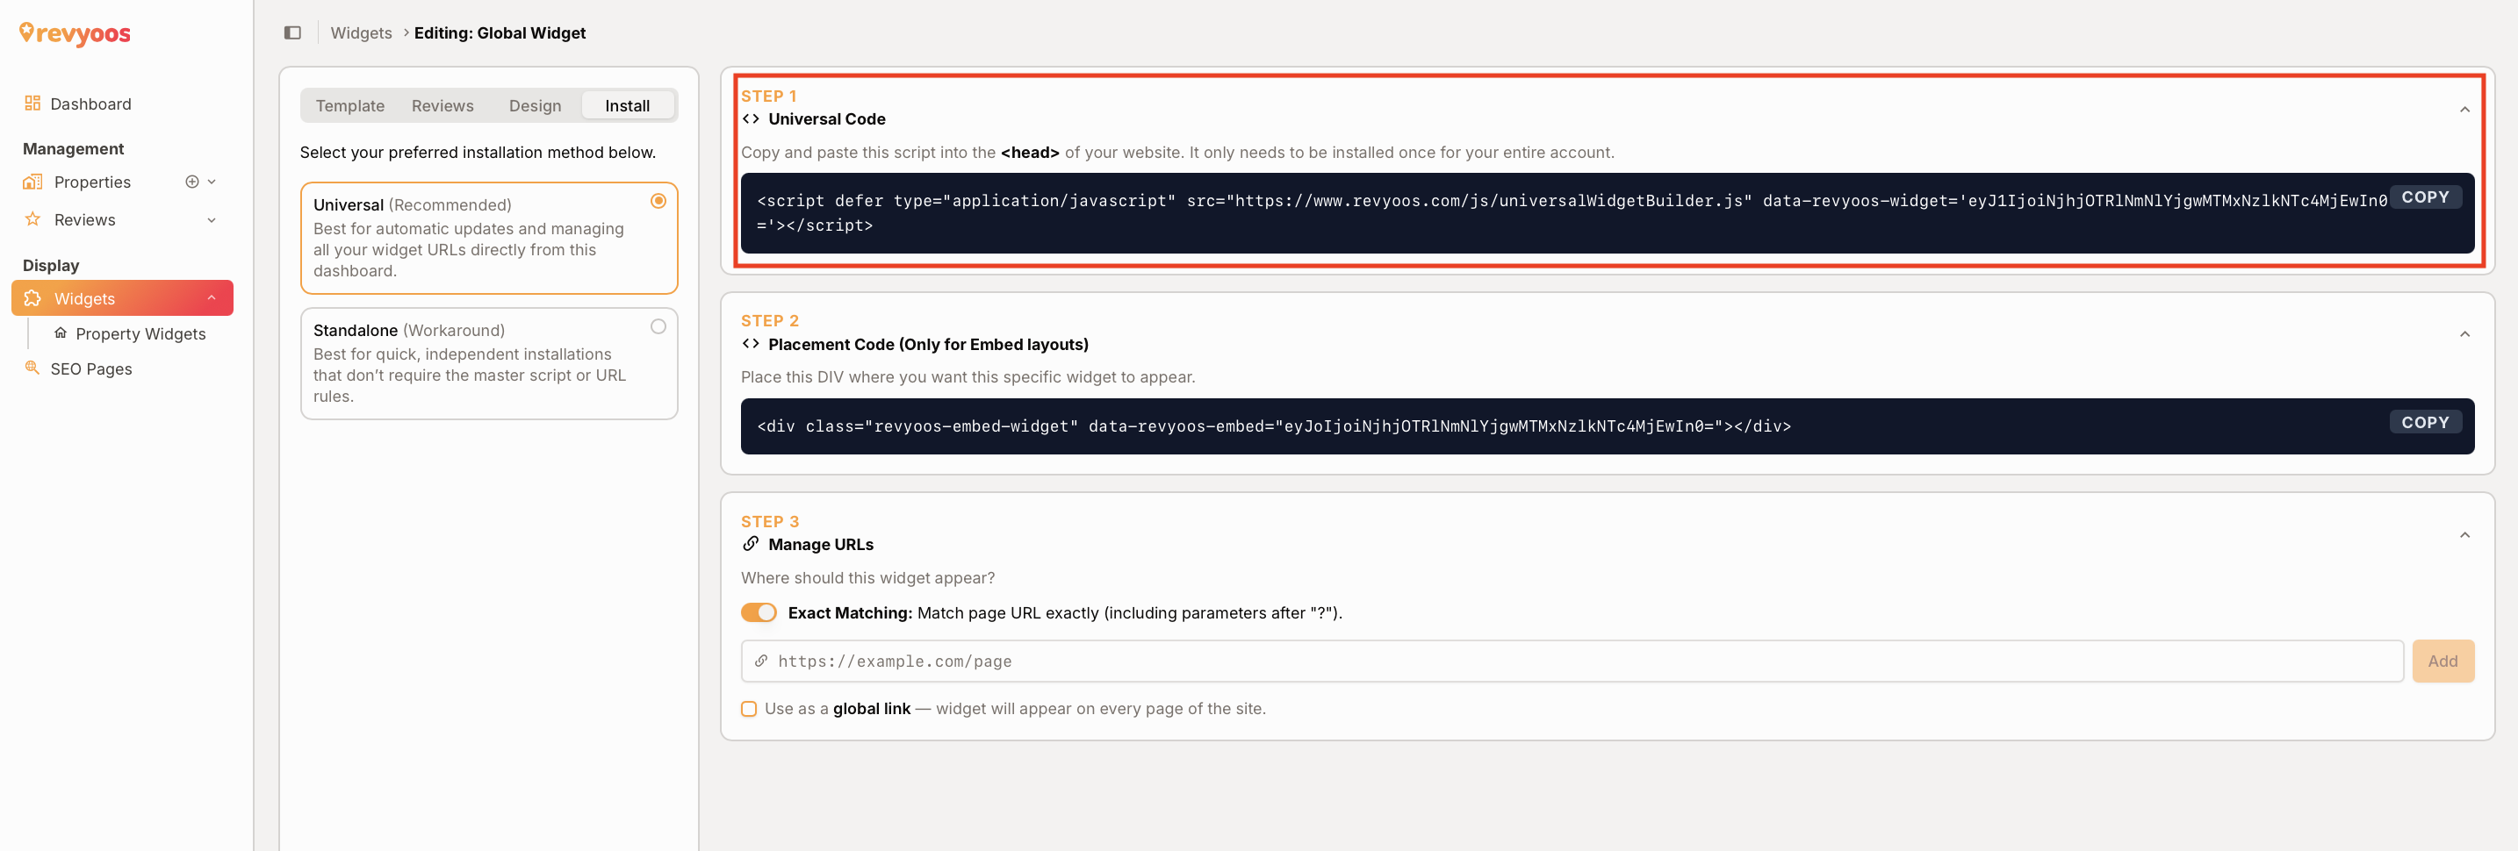Toggle the sidebar panel icon
2518x851 pixels.
[292, 32]
